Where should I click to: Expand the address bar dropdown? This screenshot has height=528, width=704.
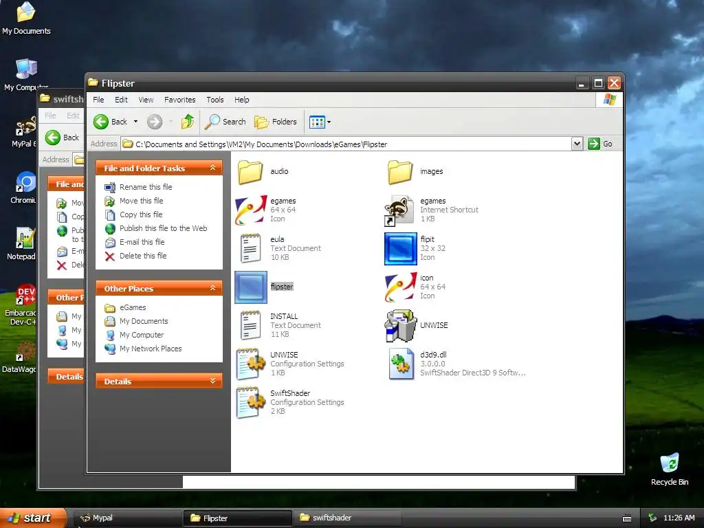(577, 144)
